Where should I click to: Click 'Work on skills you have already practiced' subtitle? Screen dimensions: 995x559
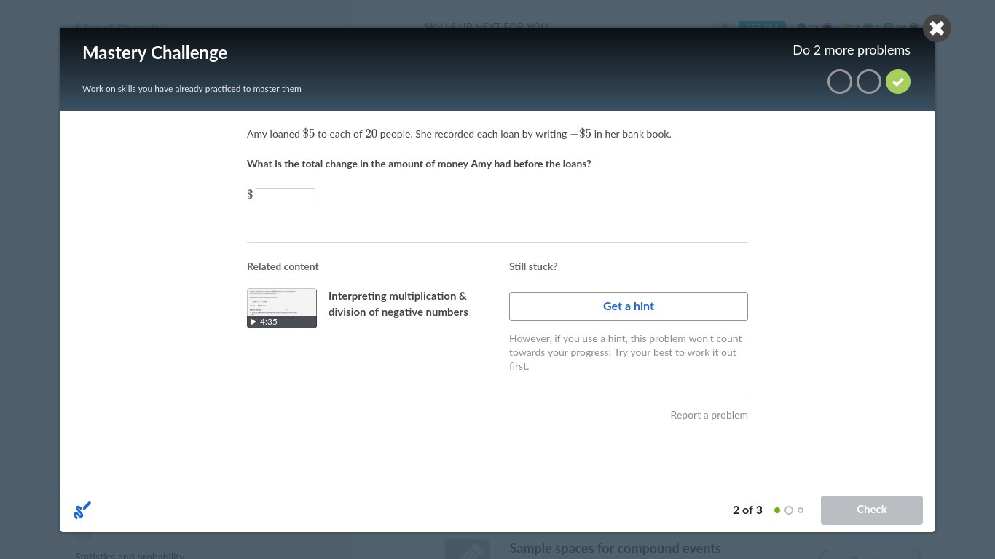[192, 89]
